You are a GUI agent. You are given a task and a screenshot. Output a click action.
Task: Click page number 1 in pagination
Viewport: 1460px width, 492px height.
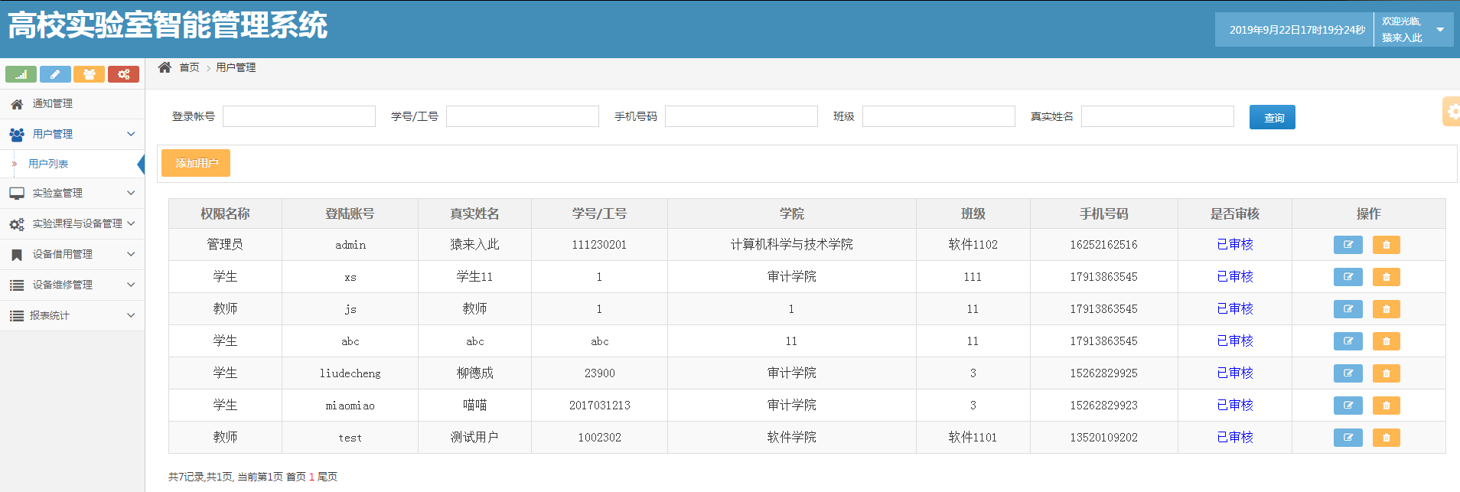coord(311,477)
